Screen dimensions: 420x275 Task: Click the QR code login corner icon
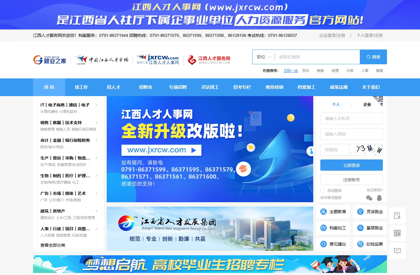pyautogui.click(x=378, y=101)
